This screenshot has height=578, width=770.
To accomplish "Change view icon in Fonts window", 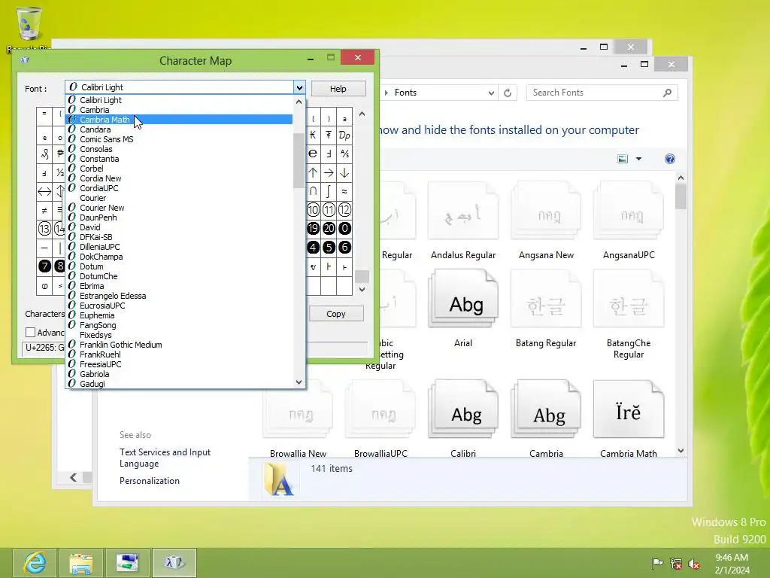I will coord(623,159).
